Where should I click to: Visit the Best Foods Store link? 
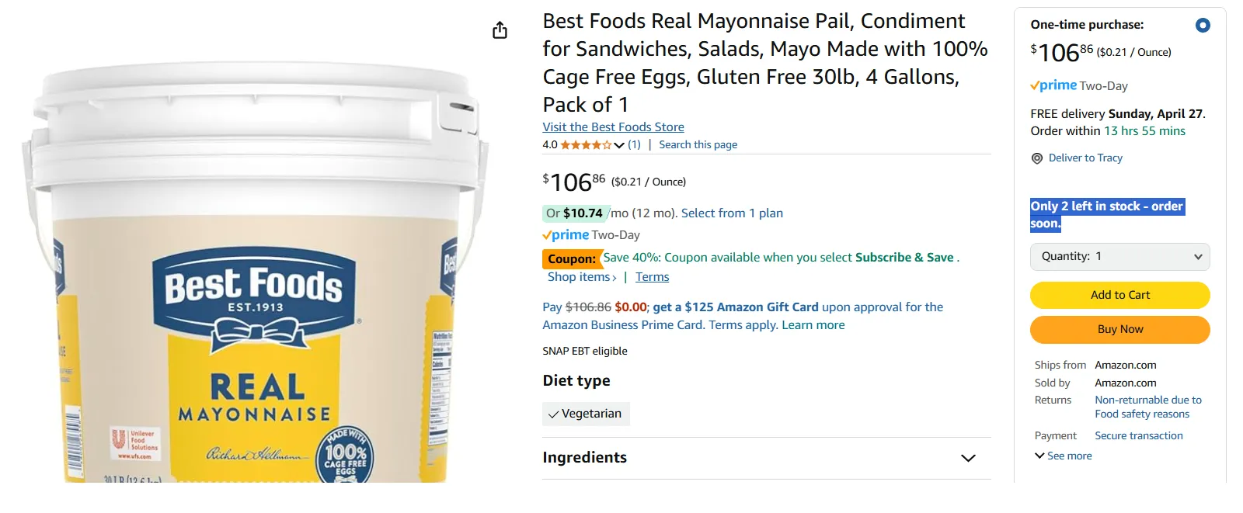pos(613,127)
